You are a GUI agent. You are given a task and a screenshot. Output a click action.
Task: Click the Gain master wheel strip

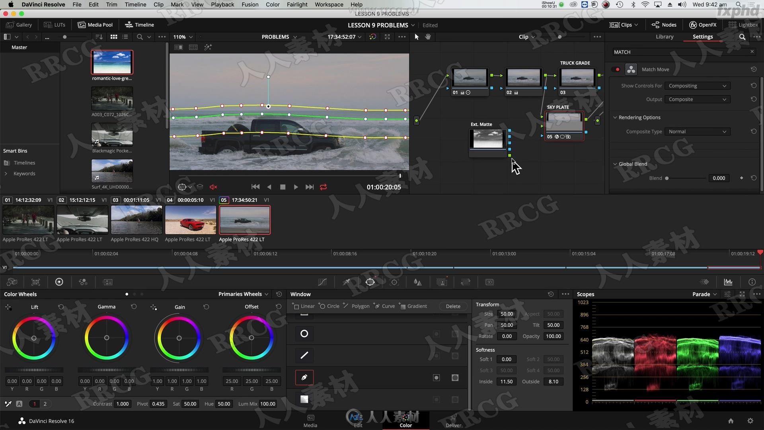click(179, 370)
